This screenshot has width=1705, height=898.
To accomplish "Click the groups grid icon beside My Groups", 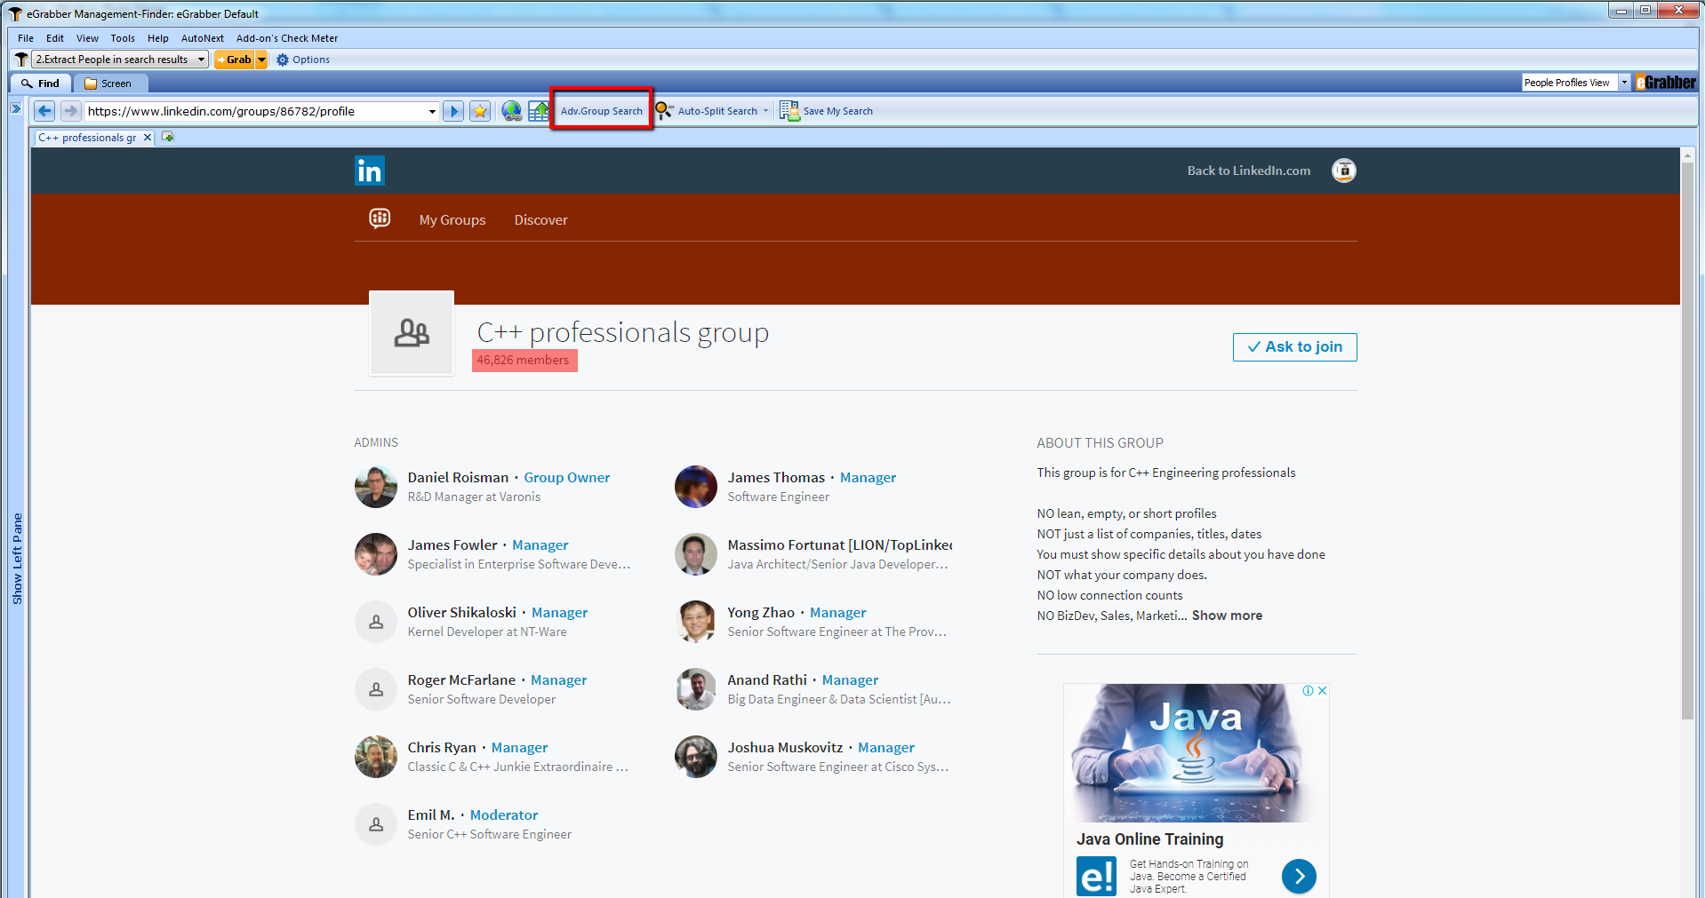I will tap(380, 219).
